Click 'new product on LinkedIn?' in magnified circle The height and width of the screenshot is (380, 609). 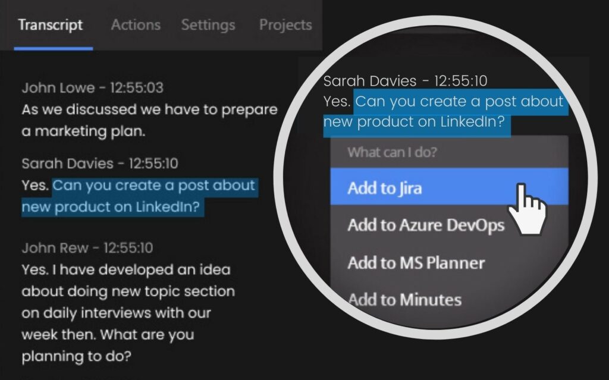[414, 122]
